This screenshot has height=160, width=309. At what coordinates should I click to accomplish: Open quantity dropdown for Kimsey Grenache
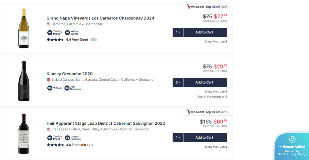tap(178, 82)
